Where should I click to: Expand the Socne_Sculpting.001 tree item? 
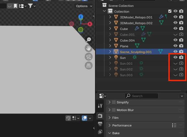click(110, 51)
